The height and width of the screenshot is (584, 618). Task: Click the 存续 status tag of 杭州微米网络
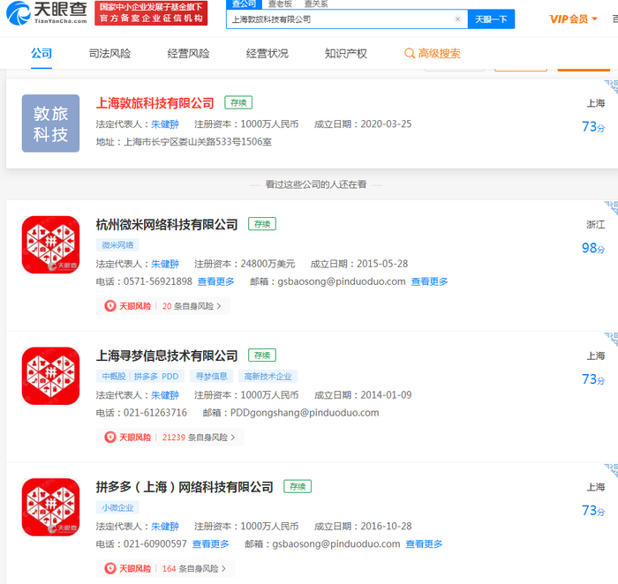[262, 224]
